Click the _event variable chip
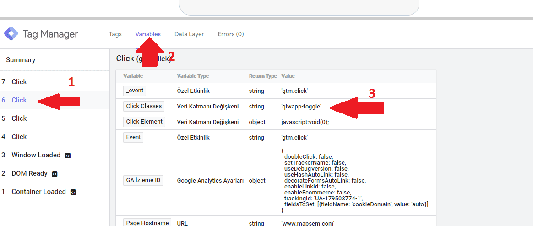The image size is (533, 226). click(135, 91)
